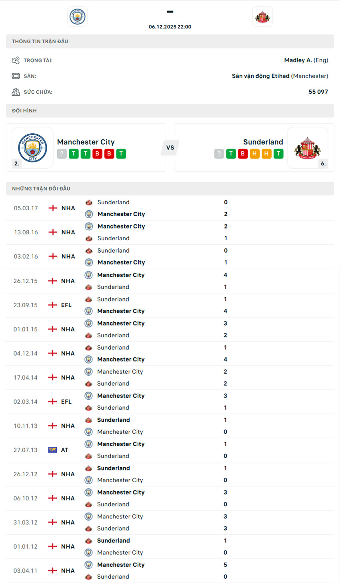The width and height of the screenshot is (340, 583).
Task: Collapse the NHỮNG TRẬN ĐỐI ĐẦU section
Action: point(170,188)
